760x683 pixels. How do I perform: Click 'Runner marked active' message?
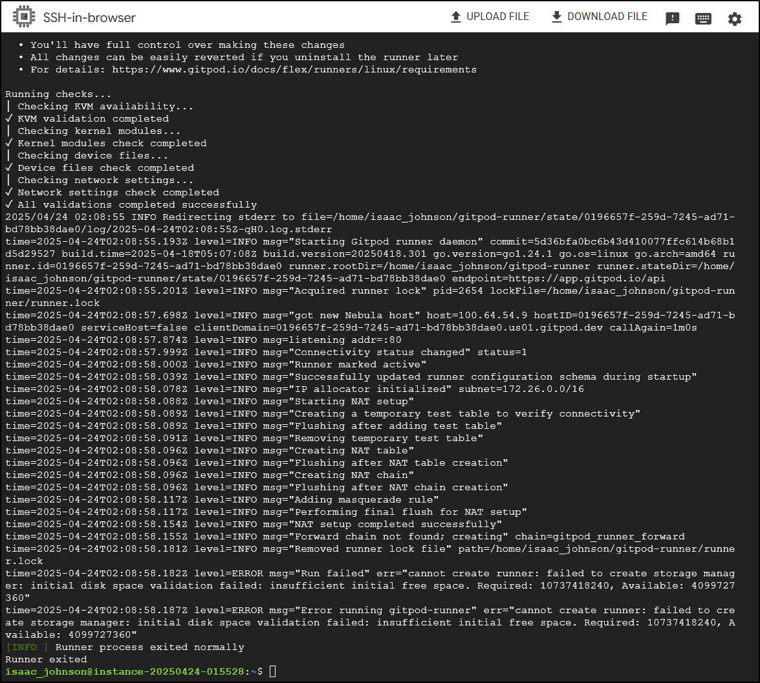358,365
